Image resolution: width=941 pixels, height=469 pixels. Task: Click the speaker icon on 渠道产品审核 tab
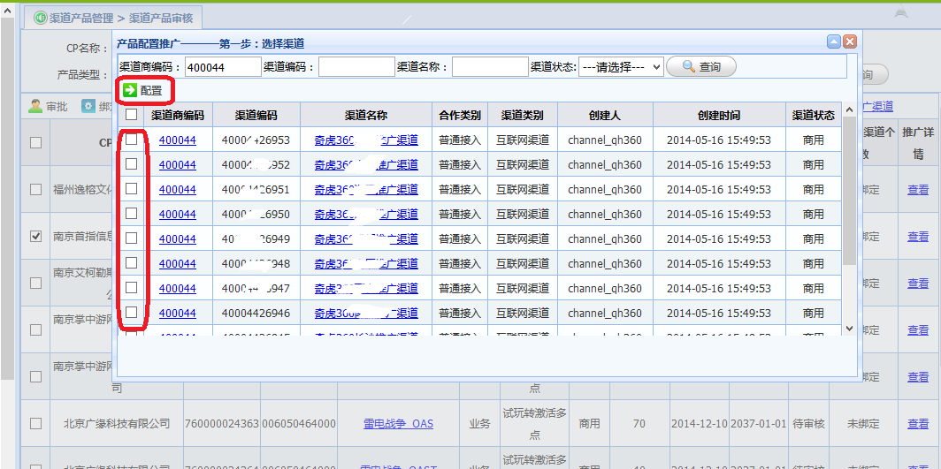click(x=40, y=18)
